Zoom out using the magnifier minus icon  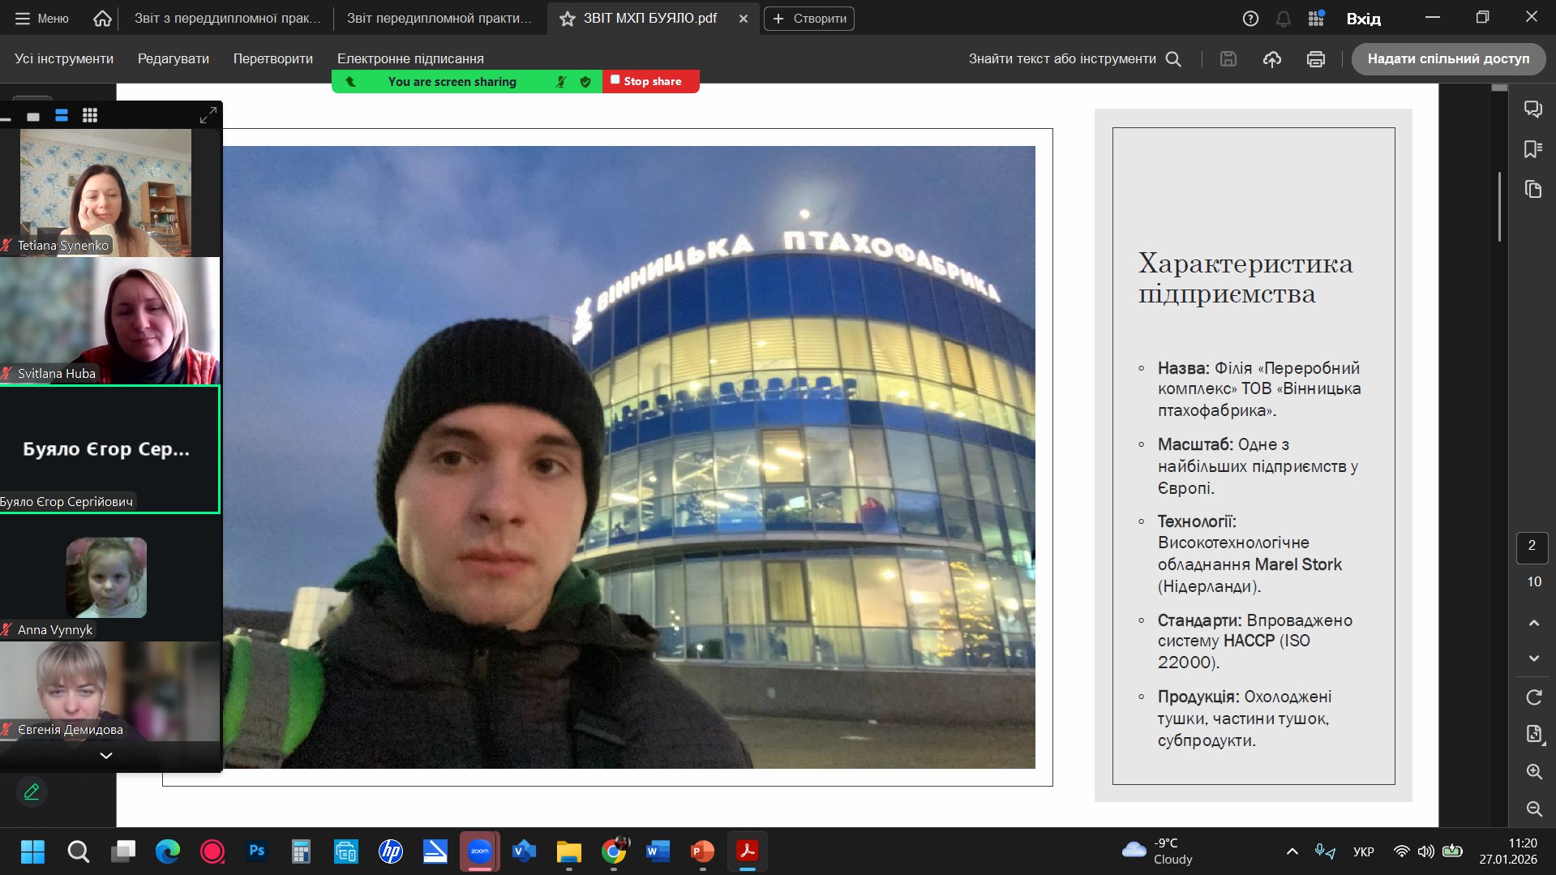1533,809
